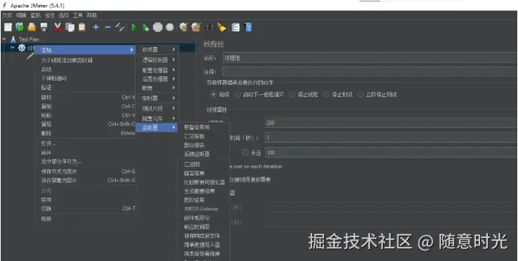Open the 文件 menu in menu bar

point(7,15)
